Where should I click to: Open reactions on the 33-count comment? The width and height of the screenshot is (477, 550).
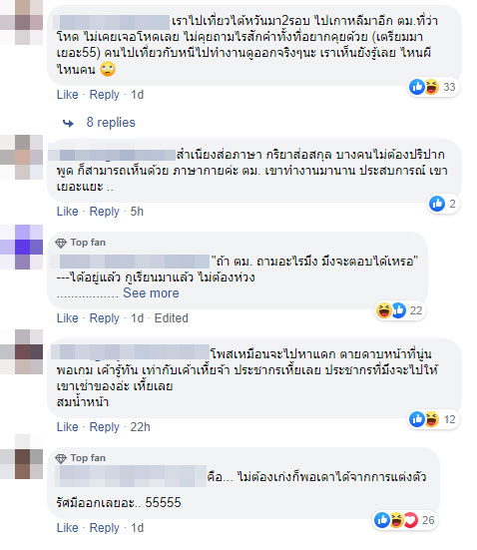(x=433, y=87)
